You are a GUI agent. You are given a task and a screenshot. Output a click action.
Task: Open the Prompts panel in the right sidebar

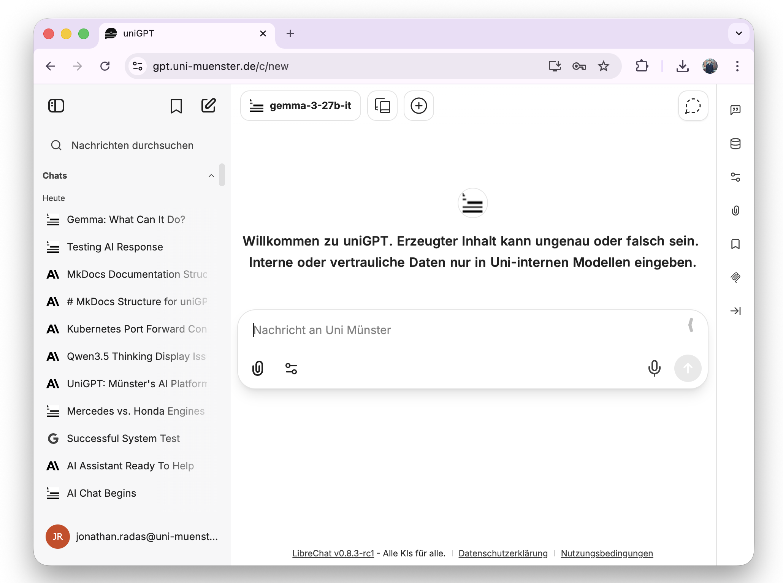coord(736,110)
